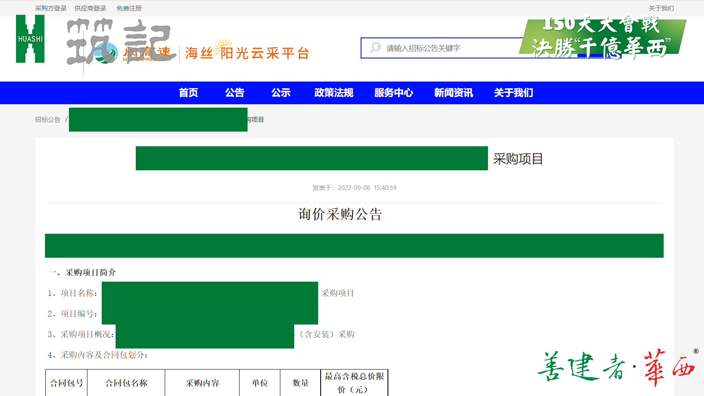This screenshot has width=704, height=396.
Task: Open 服务中心 from the navigation bar
Action: pos(394,93)
